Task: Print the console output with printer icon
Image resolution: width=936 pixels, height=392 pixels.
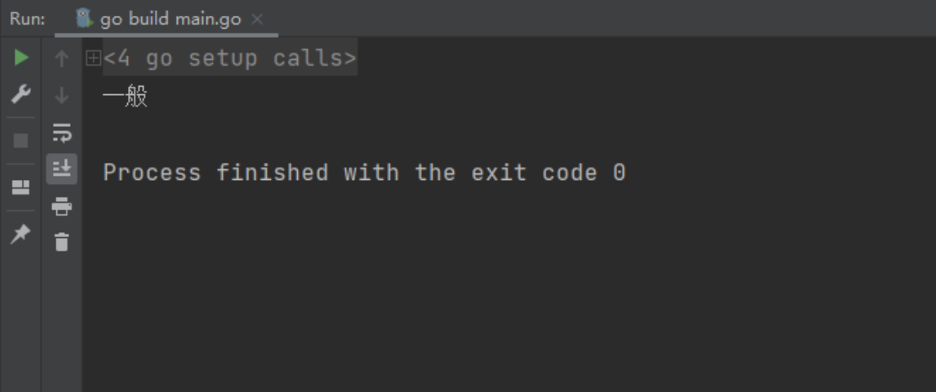Action: tap(61, 206)
